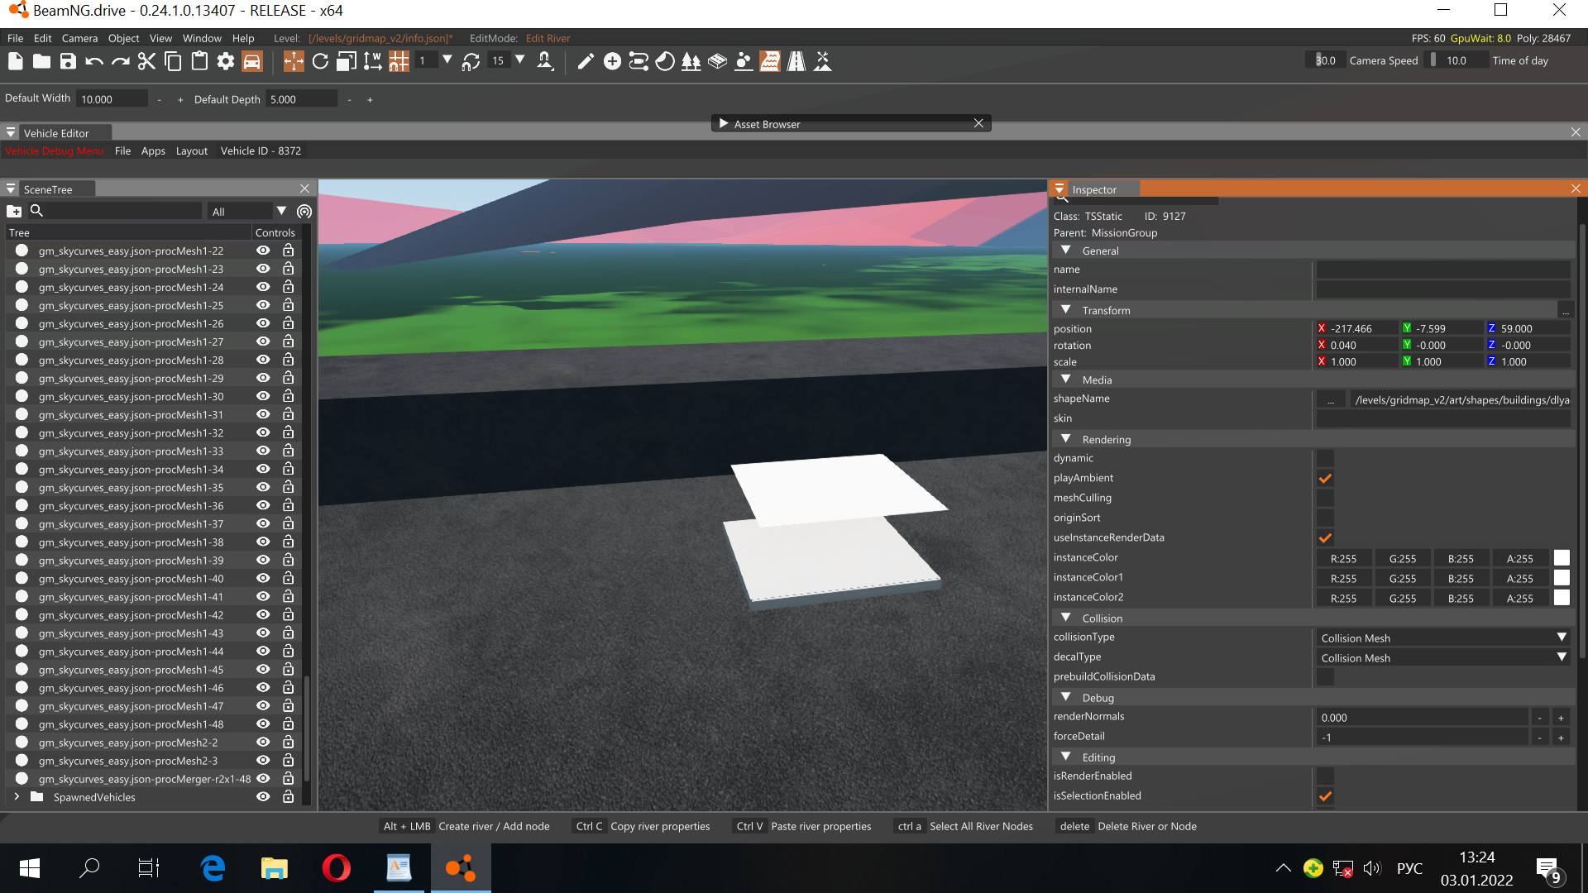Open SceneTree filter All dropdown arrow
The width and height of the screenshot is (1588, 893).
[x=281, y=212]
